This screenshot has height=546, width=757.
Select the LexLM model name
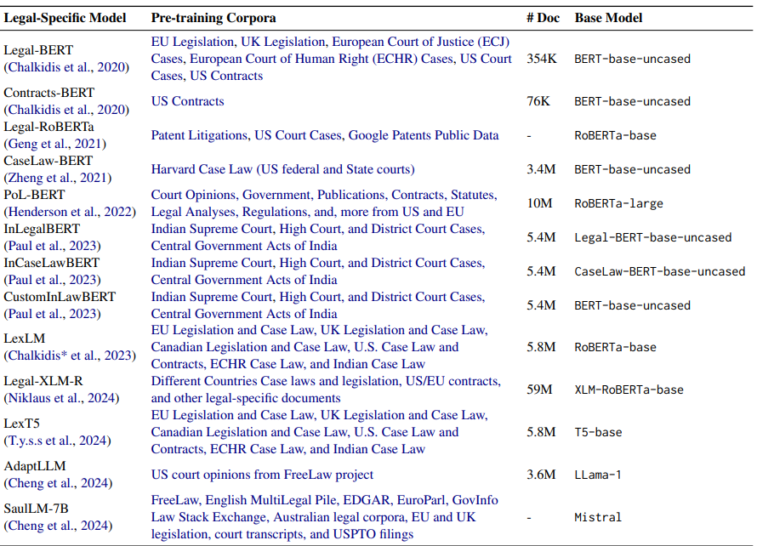click(24, 338)
